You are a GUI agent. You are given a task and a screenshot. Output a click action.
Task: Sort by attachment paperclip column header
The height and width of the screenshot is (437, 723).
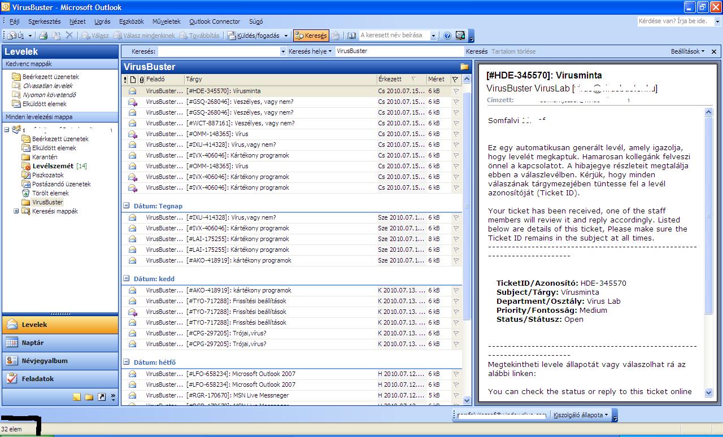[142, 80]
